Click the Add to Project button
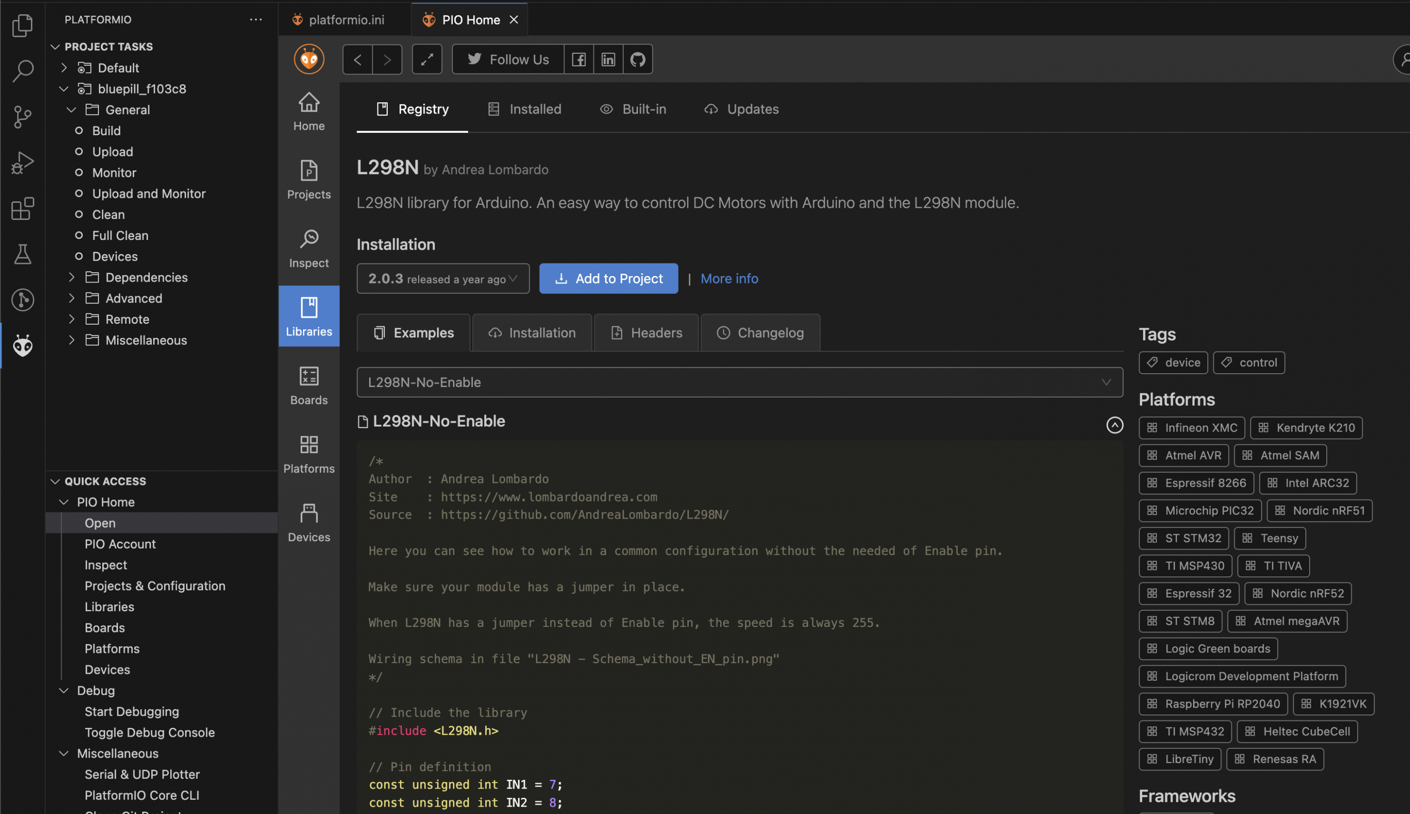 608,278
